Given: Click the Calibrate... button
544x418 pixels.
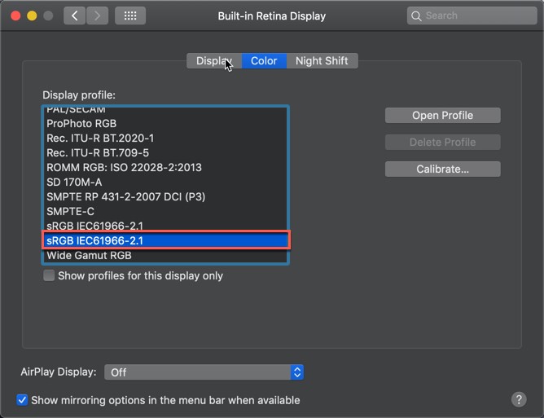Looking at the screenshot, I should [443, 169].
